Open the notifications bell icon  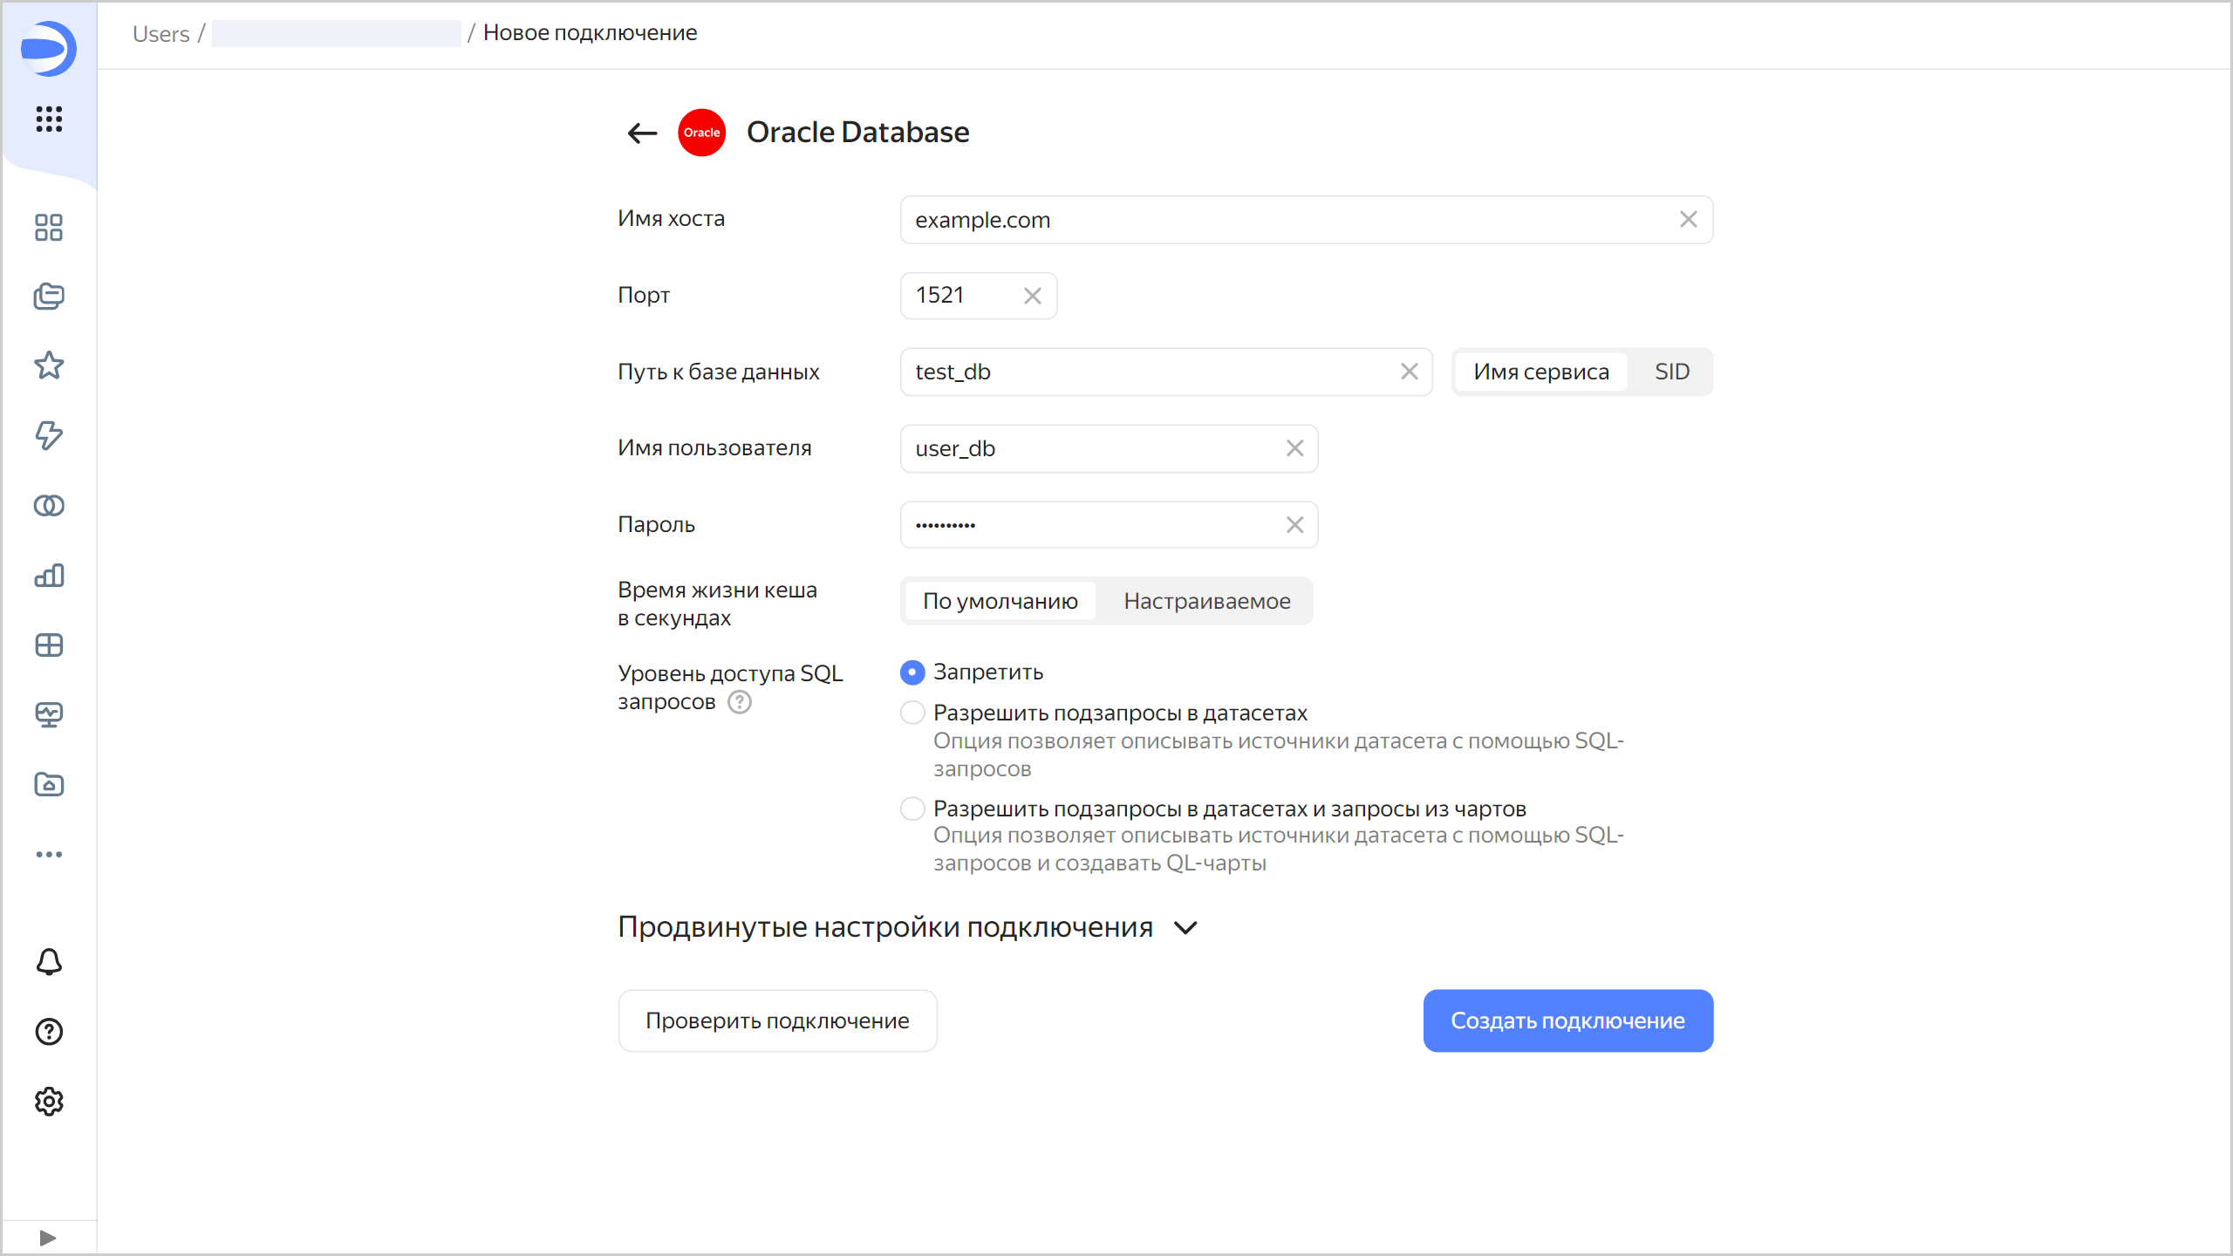pyautogui.click(x=49, y=961)
